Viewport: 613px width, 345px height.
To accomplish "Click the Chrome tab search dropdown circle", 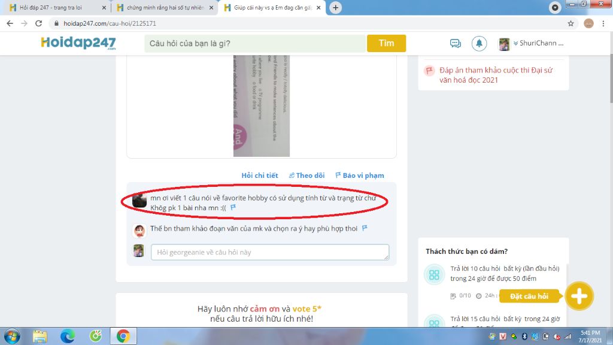I will click(x=555, y=7).
